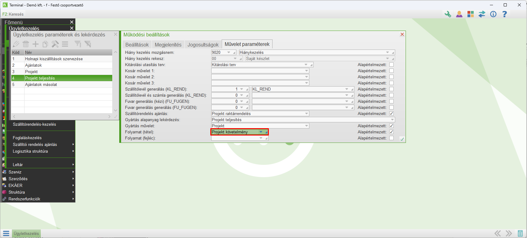The image size is (527, 238).
Task: Click the plus add record icon
Action: click(x=36, y=44)
